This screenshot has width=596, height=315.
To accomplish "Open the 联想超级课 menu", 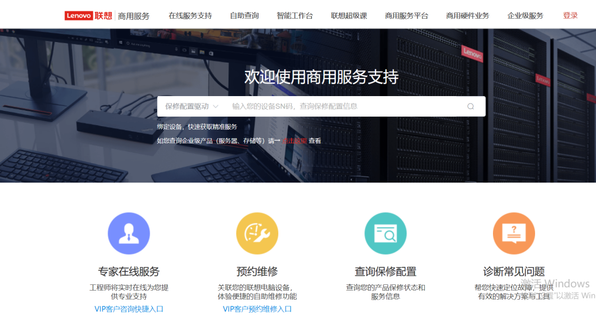I will [349, 15].
